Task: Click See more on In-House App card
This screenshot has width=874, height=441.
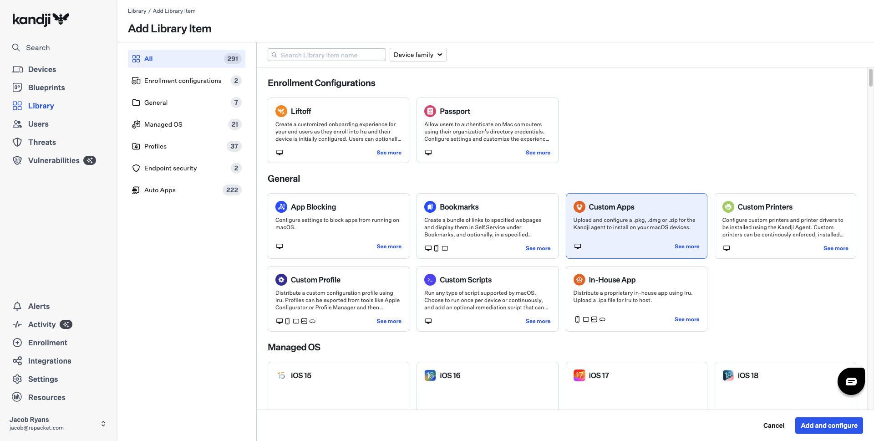Action: (x=686, y=319)
